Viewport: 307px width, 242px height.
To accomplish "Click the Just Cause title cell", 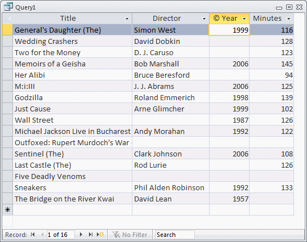I will click(72, 109).
